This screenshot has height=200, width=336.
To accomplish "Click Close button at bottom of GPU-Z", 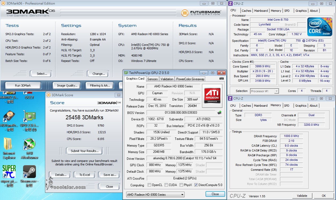I will coord(215,194).
